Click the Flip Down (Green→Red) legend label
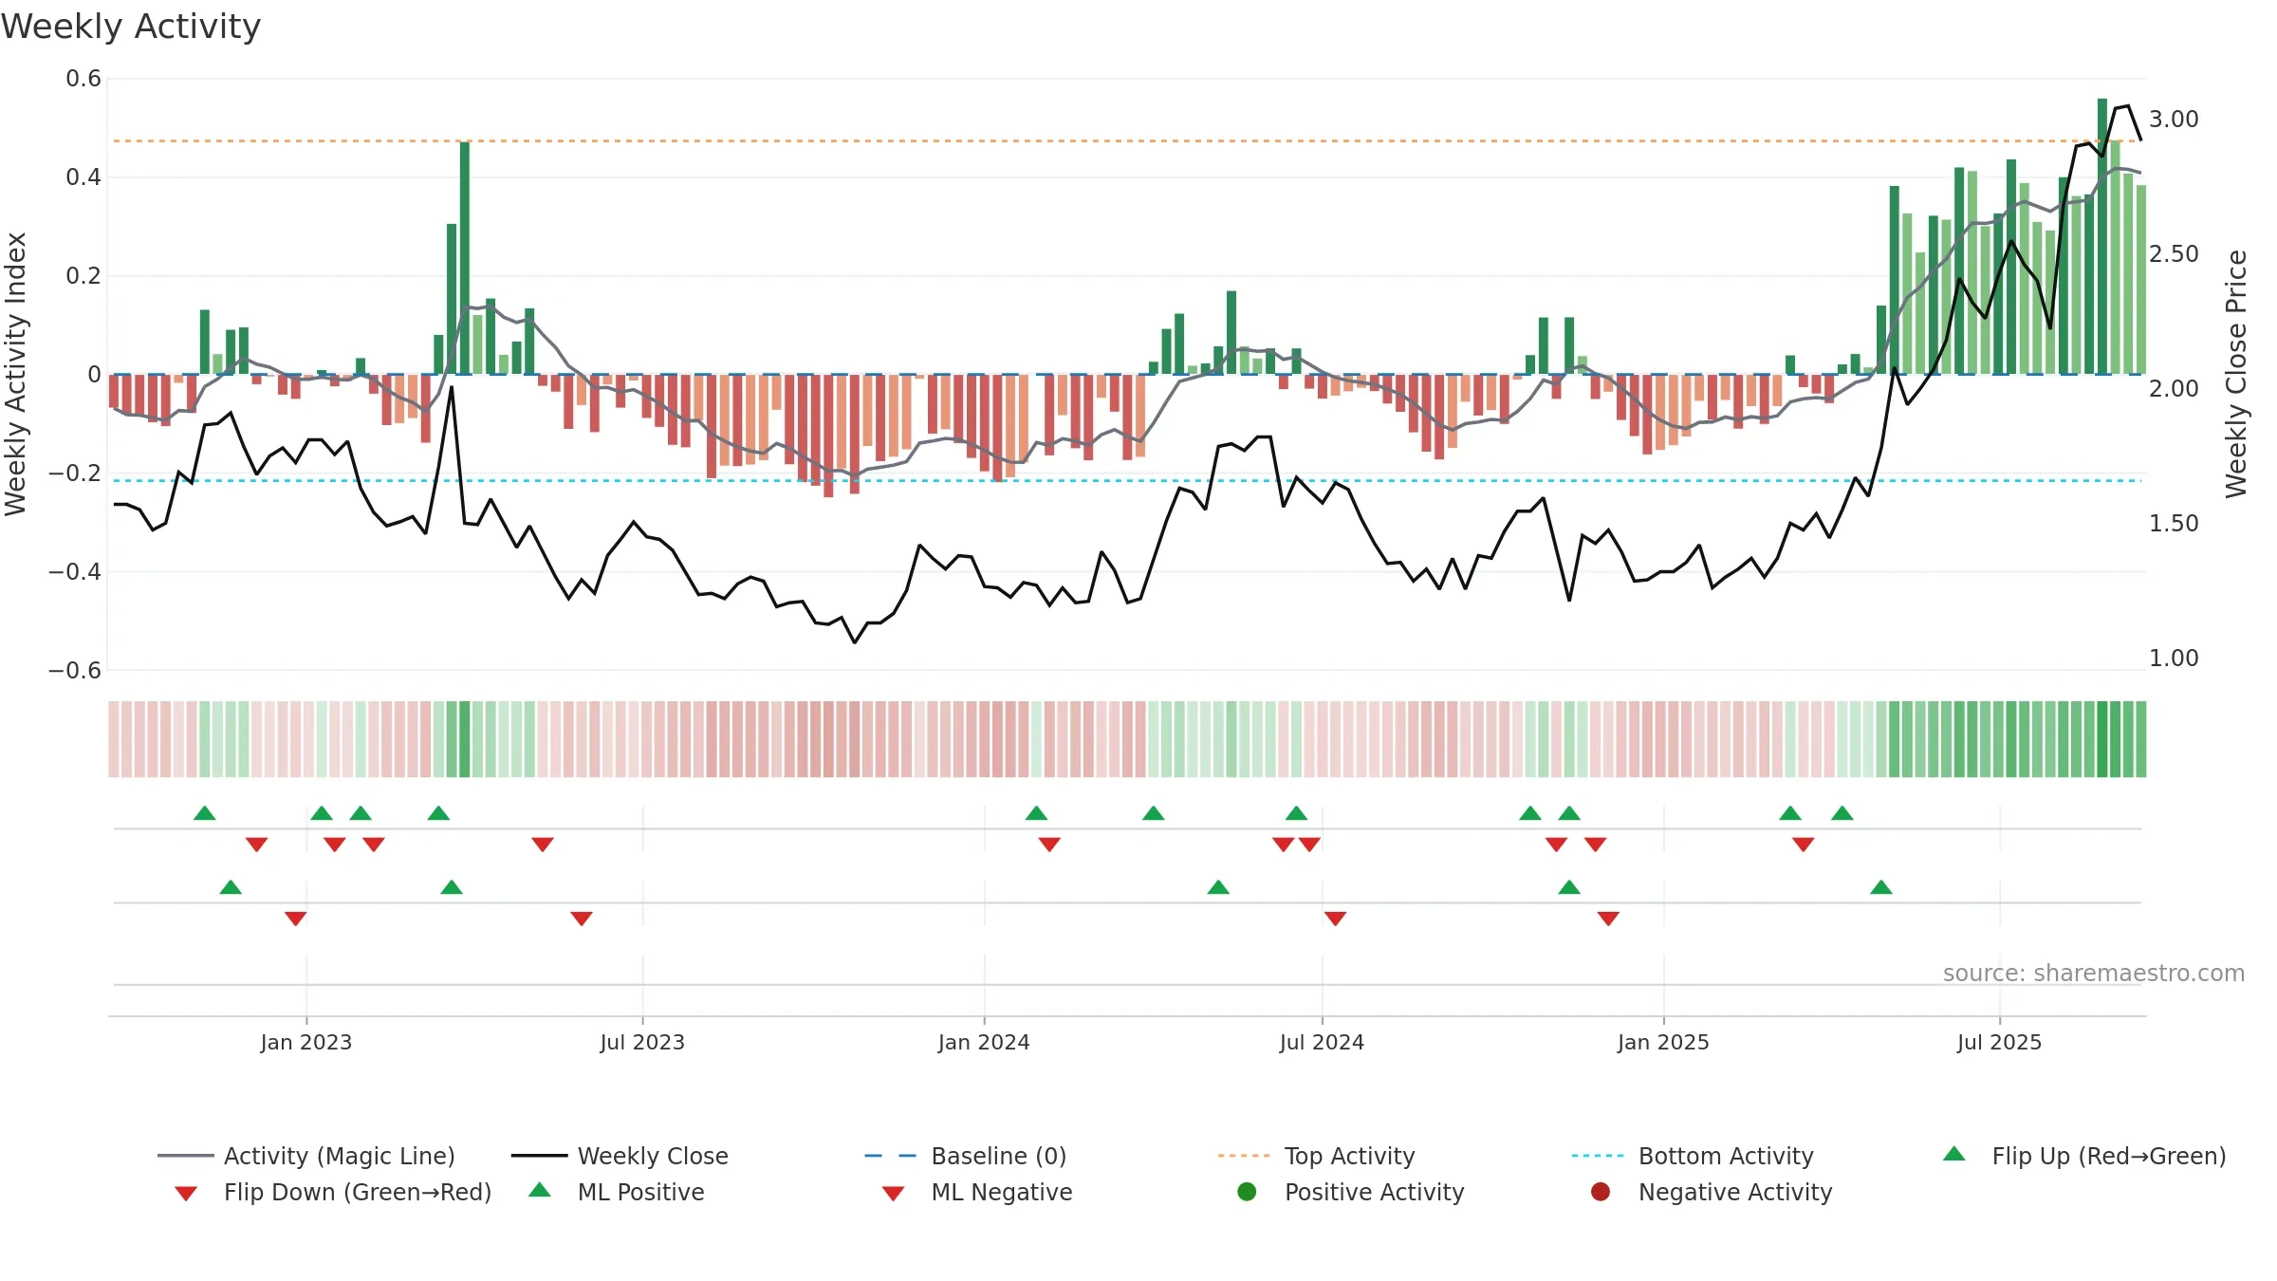Viewport: 2277px width, 1281px height. pyautogui.click(x=358, y=1192)
